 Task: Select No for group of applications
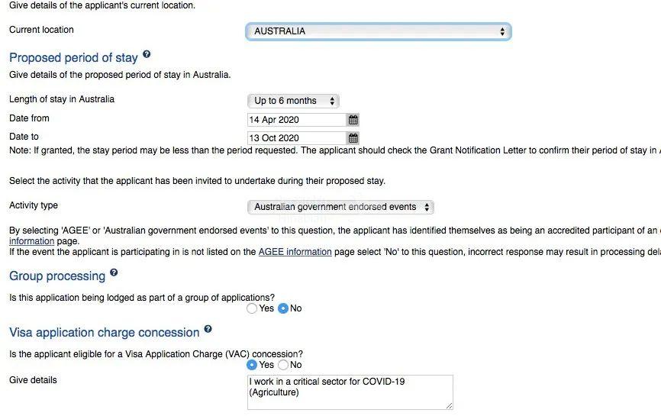tap(283, 308)
